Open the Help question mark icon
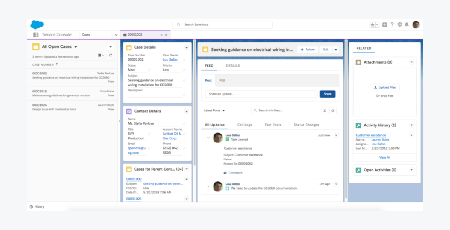Image resolution: width=450 pixels, height=230 pixels. [x=392, y=25]
